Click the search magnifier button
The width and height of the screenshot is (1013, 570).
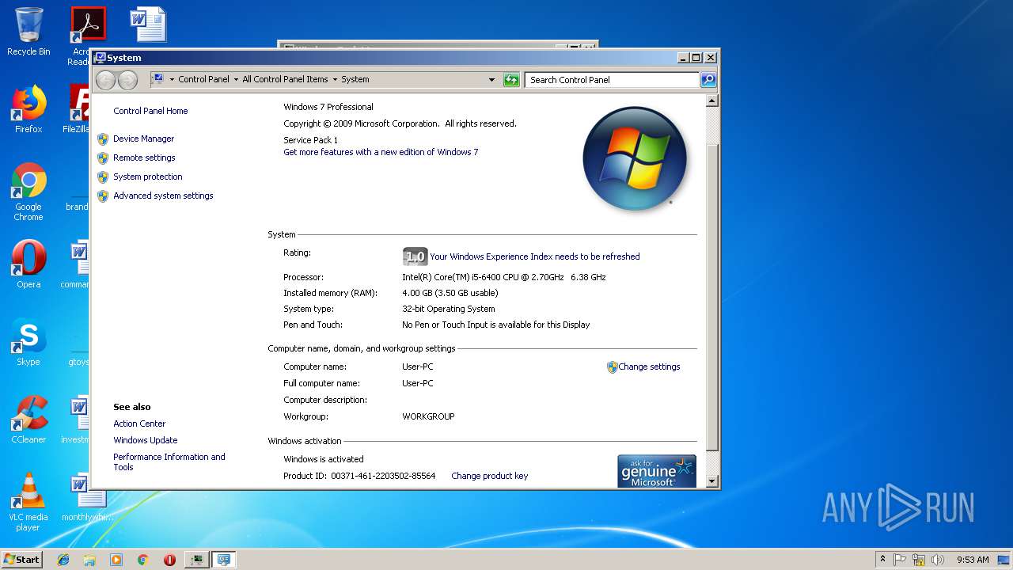pos(708,79)
